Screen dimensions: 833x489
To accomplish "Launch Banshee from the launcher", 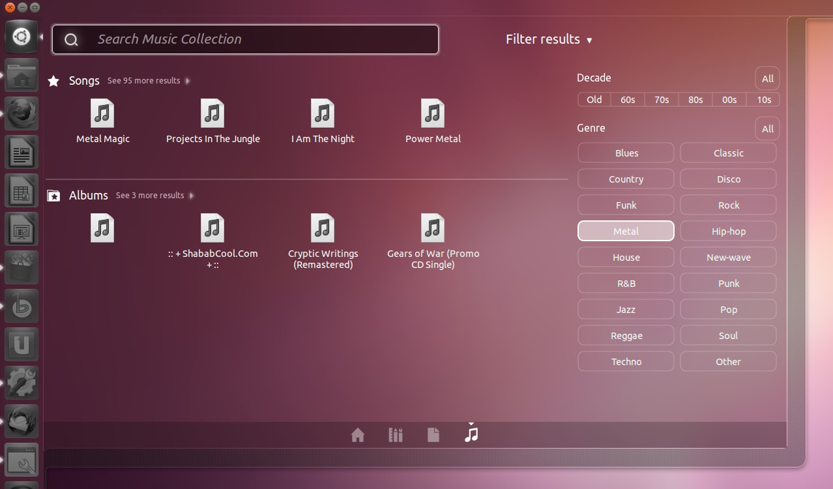I will point(22,306).
